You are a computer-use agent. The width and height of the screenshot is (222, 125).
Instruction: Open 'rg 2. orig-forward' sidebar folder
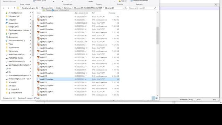[x=15, y=93]
